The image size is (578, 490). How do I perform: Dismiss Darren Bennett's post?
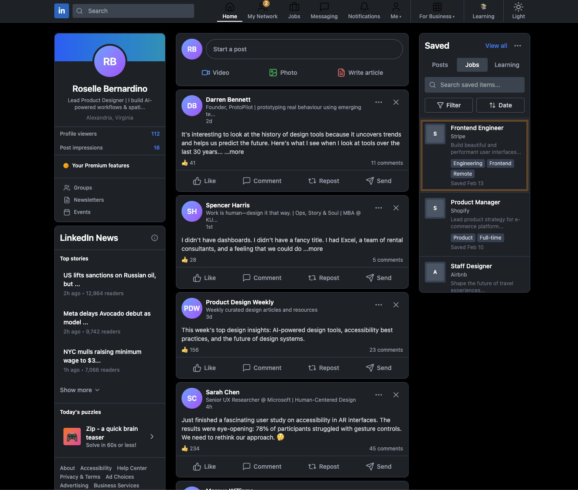click(x=396, y=102)
